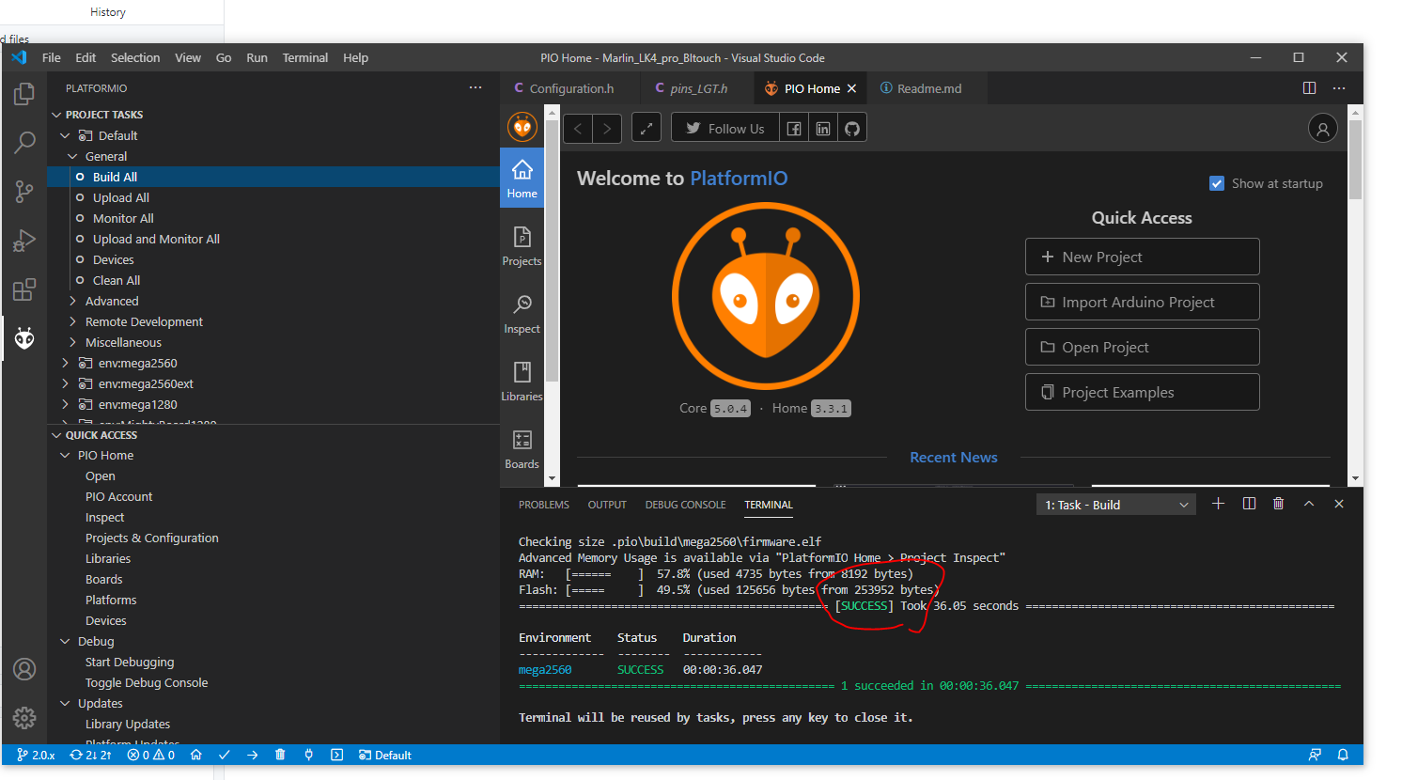Show the PROBLEMS panel tab
The height and width of the screenshot is (780, 1402).
tap(544, 505)
